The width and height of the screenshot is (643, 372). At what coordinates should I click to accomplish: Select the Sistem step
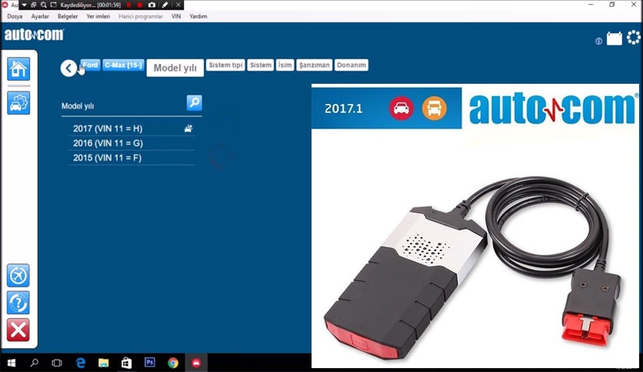(261, 65)
